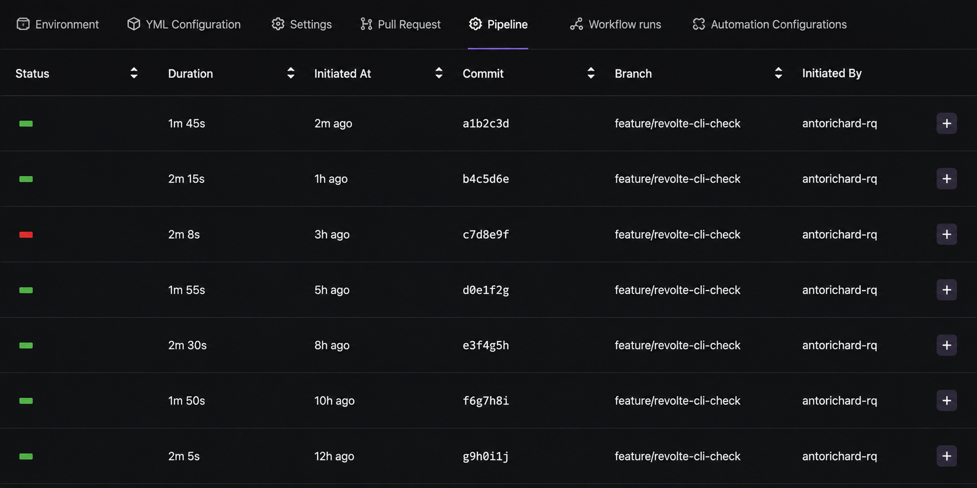
Task: Click antorichard-rq in the g9h0i1j row
Action: point(839,456)
